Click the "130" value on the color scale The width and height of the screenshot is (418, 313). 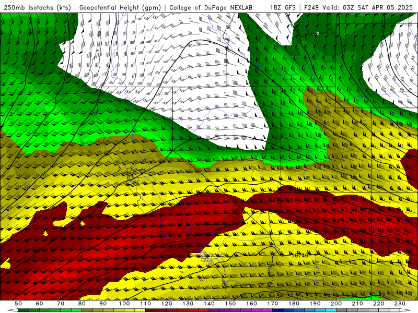188,304
